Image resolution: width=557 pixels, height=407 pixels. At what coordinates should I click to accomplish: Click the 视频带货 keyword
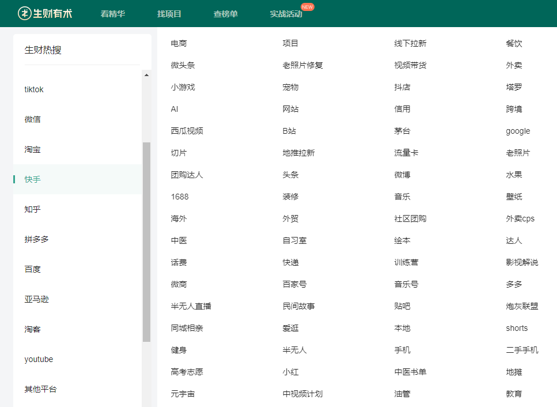pos(410,65)
